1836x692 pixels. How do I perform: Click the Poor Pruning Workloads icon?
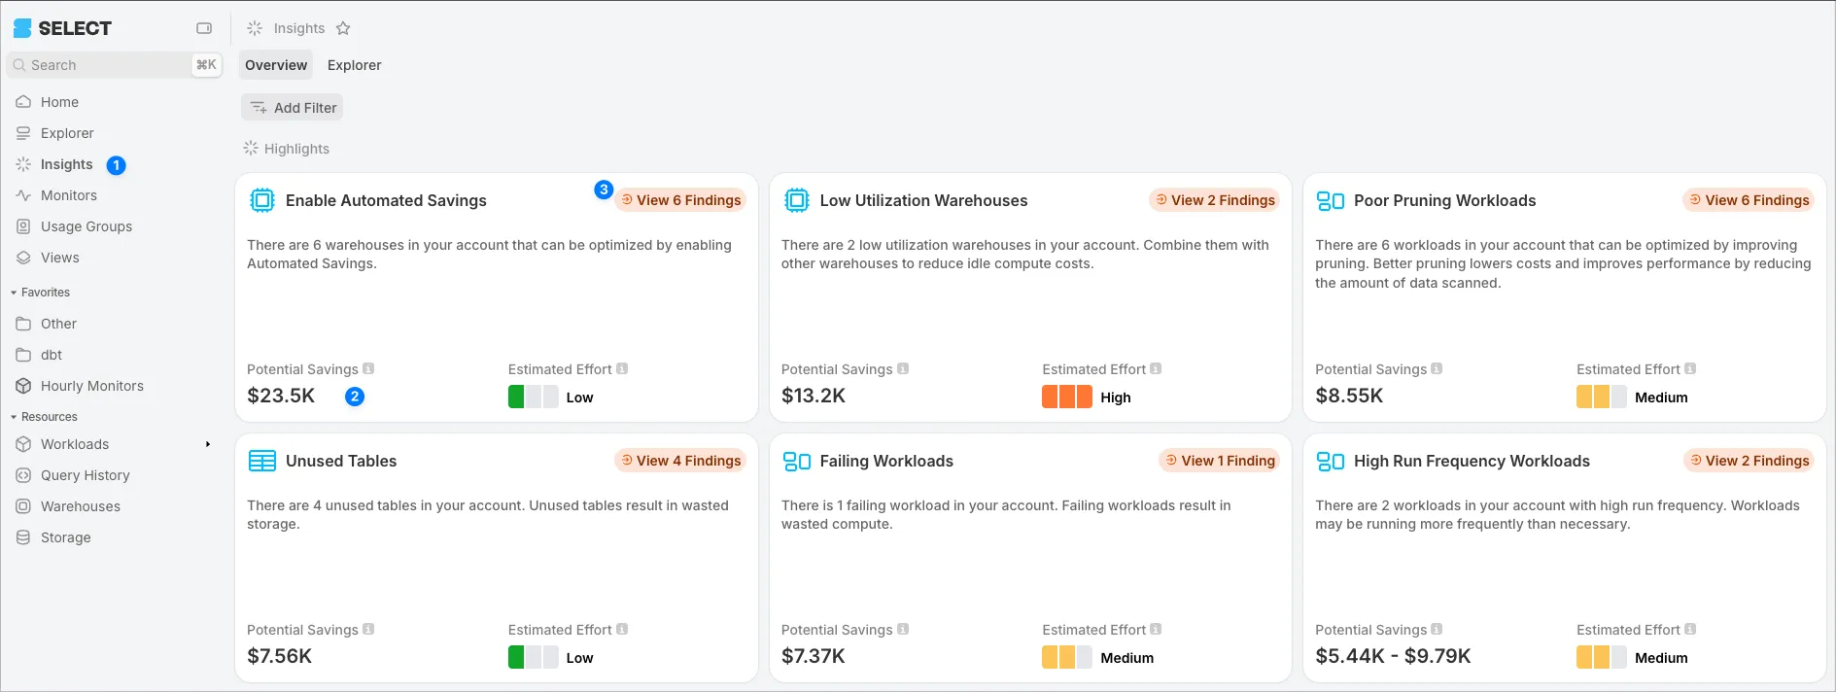pyautogui.click(x=1331, y=200)
